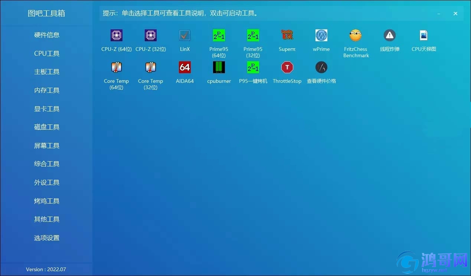Viewport: 471px width, 276px height.
Task: Click the Version : 2022.07 label
Action: click(x=46, y=269)
